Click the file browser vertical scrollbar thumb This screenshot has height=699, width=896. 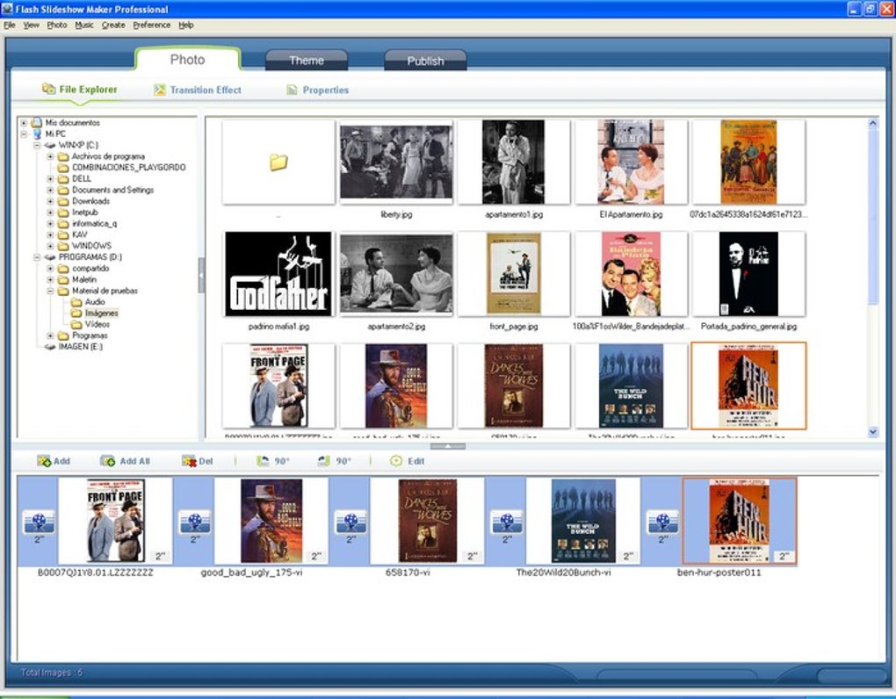point(872,217)
